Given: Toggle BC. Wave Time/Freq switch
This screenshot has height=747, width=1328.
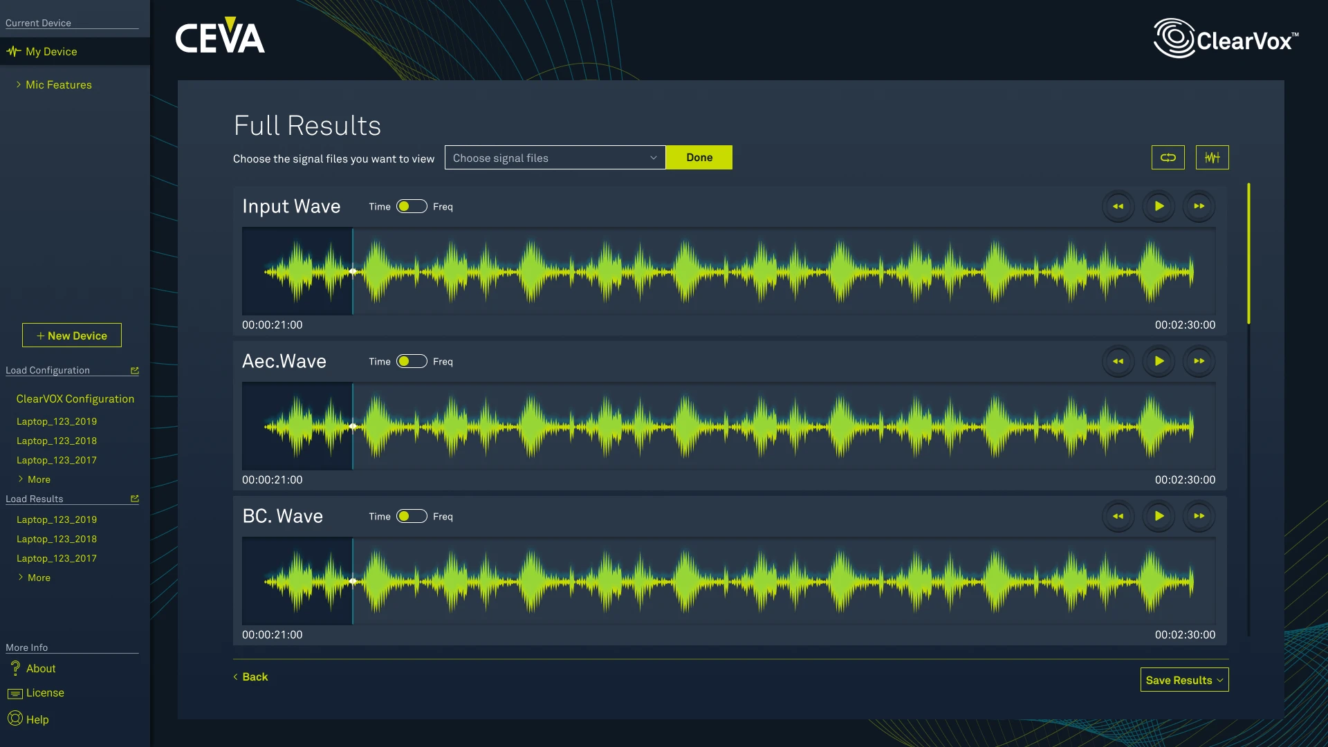Looking at the screenshot, I should coord(411,516).
